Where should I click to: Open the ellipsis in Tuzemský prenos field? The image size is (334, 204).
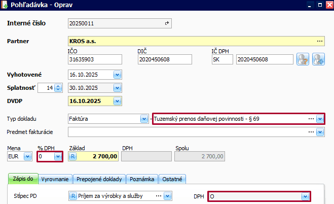coord(310,119)
